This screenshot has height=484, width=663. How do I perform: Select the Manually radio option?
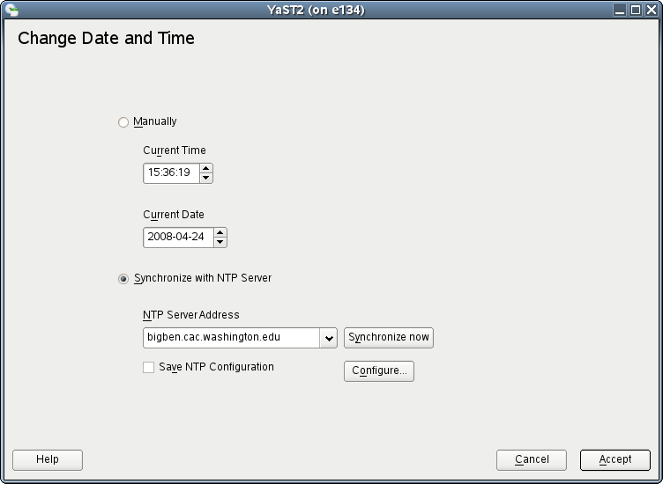123,122
